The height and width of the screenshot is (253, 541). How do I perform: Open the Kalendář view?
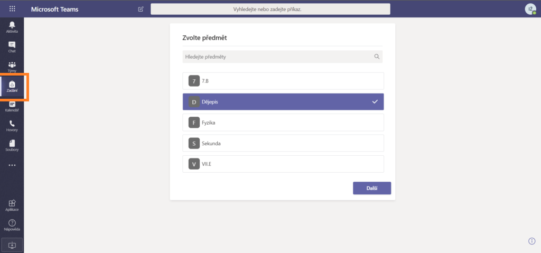click(12, 106)
